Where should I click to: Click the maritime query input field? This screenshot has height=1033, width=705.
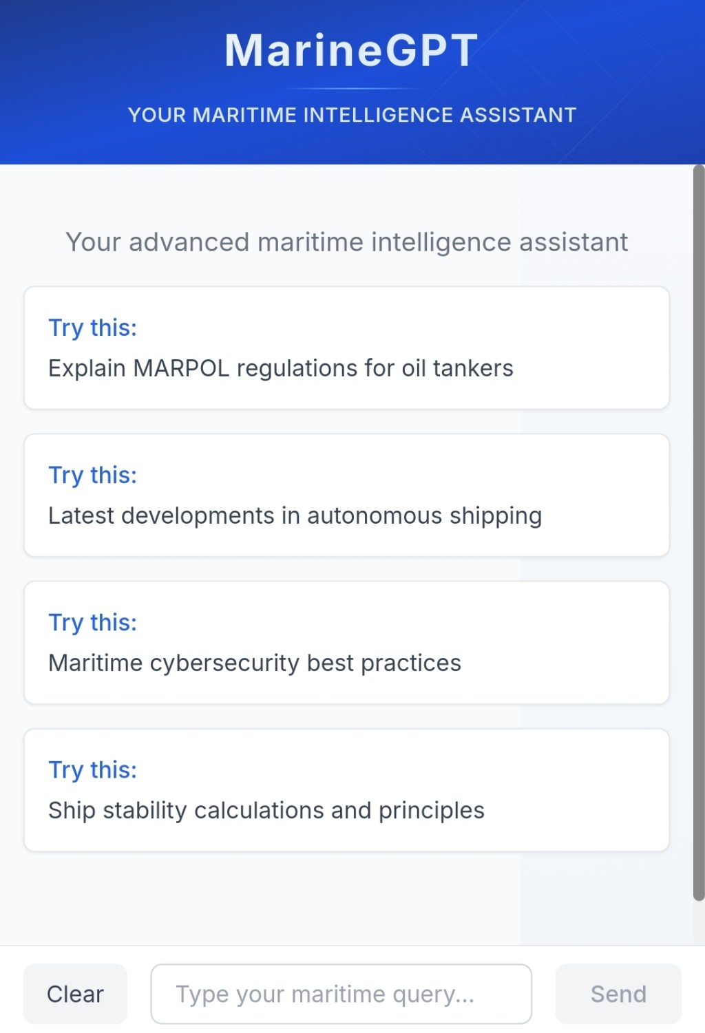click(341, 993)
